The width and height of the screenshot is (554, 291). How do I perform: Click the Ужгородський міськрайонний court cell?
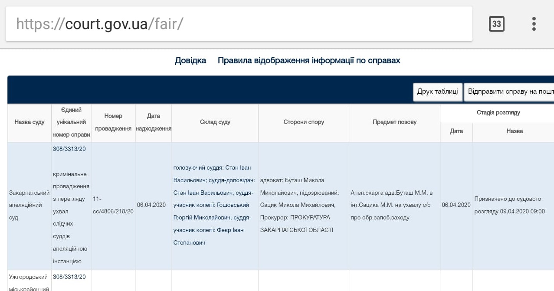tap(30, 281)
